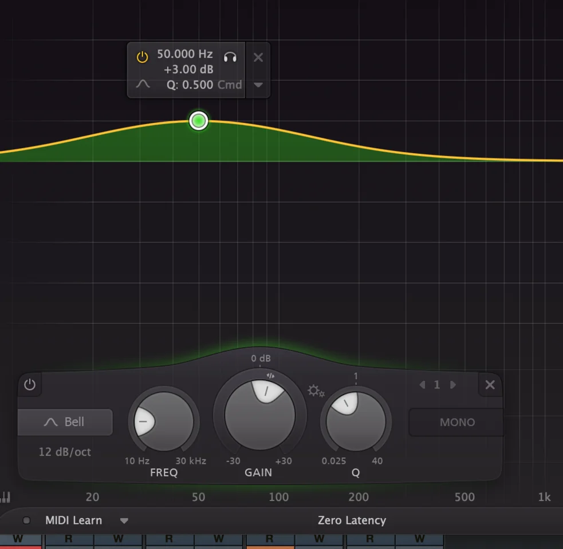563x549 pixels.
Task: Click the gear icon between Gain and Q
Action: (316, 391)
